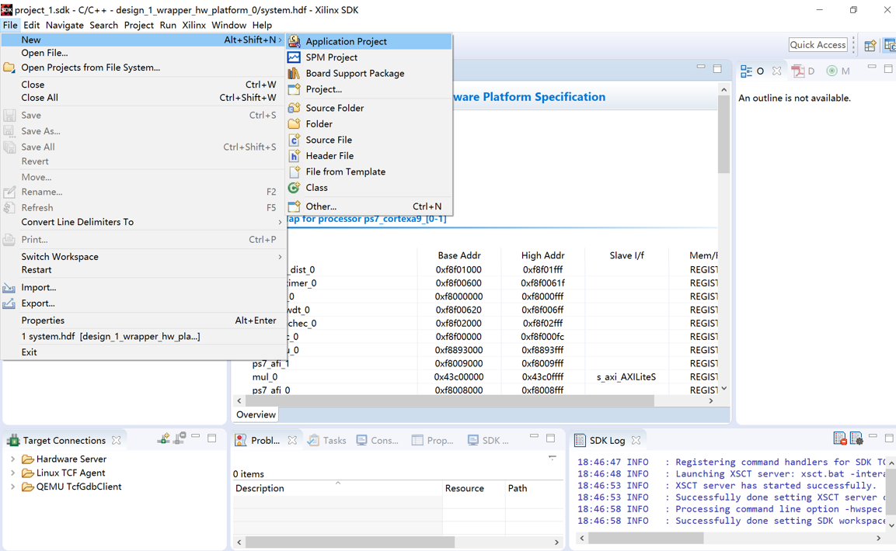
Task: Click the Open Perspective icon
Action: [x=870, y=45]
